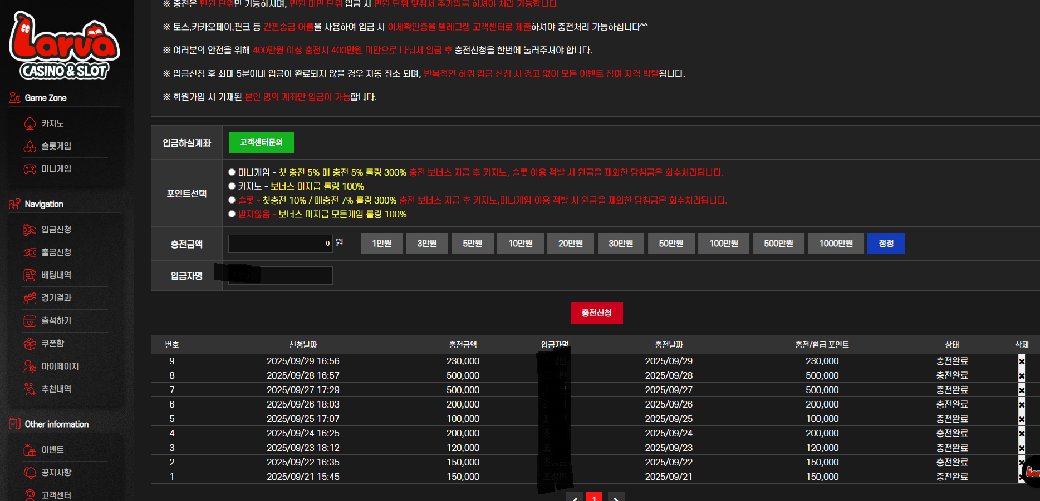Click the 슬롯게임 slot game icon
1040x501 pixels.
pos(30,146)
